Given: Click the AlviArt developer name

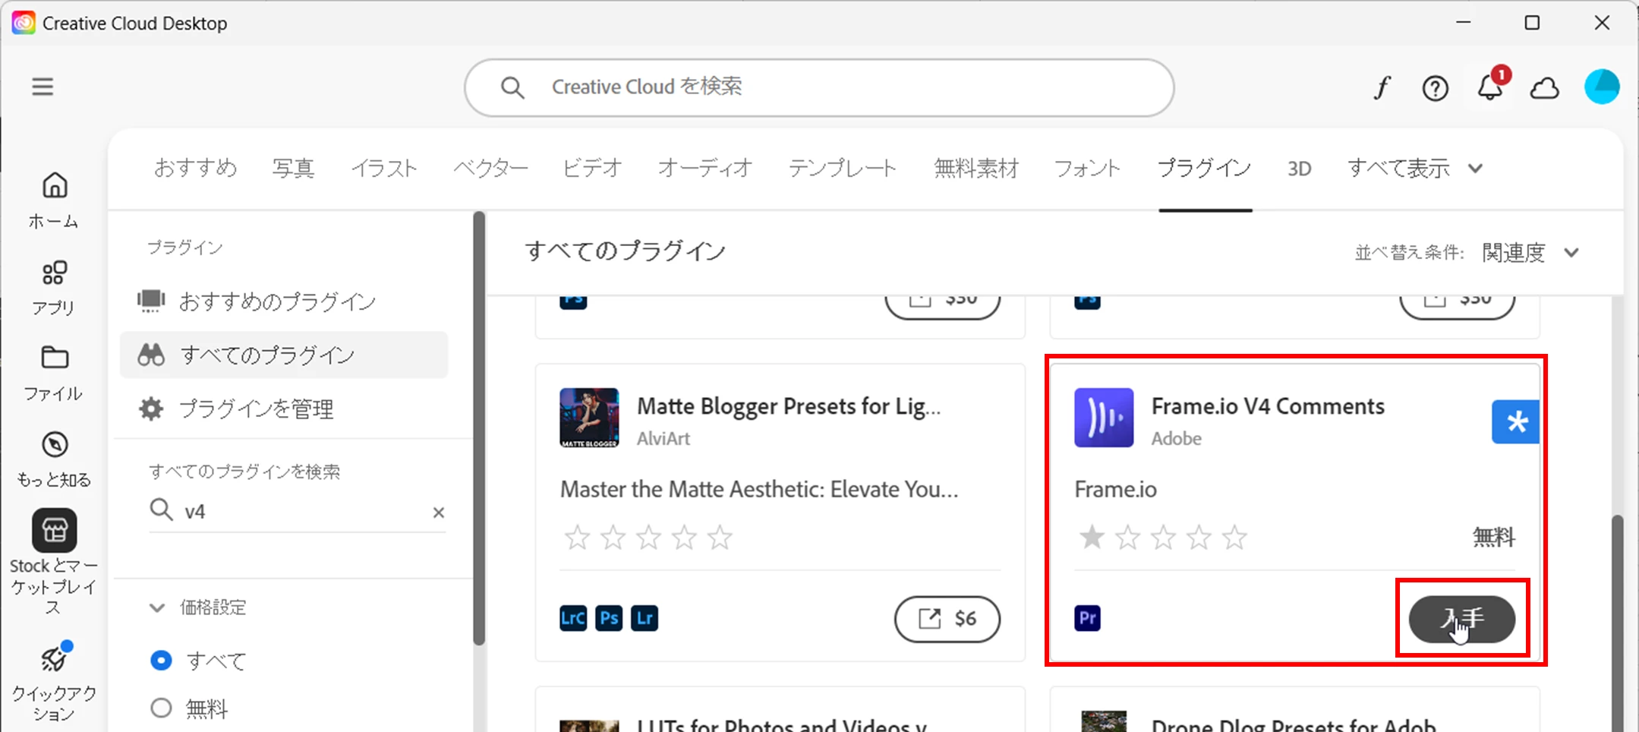Looking at the screenshot, I should point(663,438).
